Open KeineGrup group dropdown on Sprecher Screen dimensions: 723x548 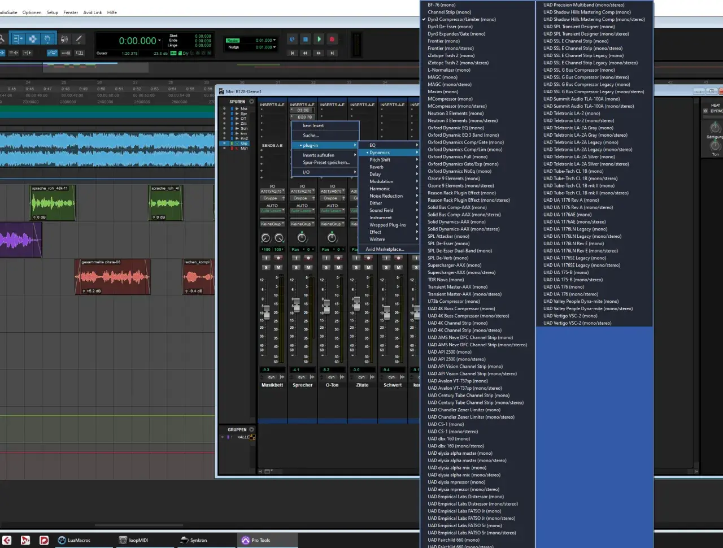pos(302,224)
